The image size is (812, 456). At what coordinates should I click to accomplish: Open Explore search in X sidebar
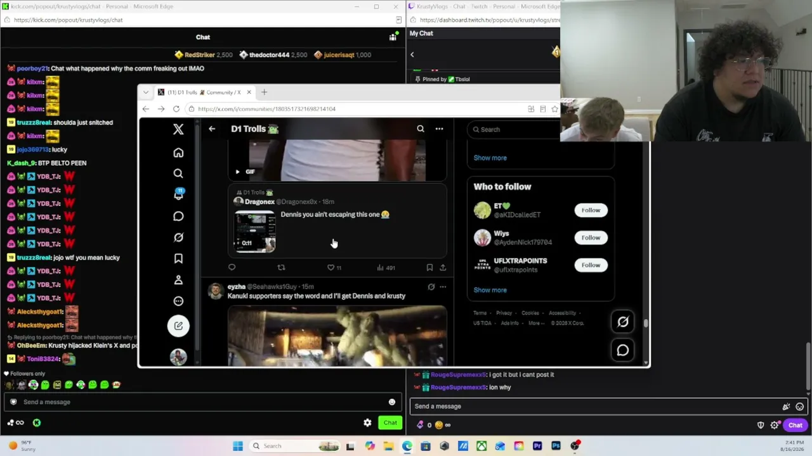point(178,174)
